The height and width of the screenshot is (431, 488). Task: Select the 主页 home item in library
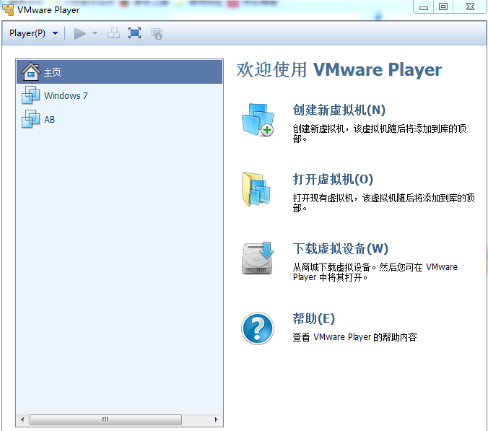(x=52, y=72)
